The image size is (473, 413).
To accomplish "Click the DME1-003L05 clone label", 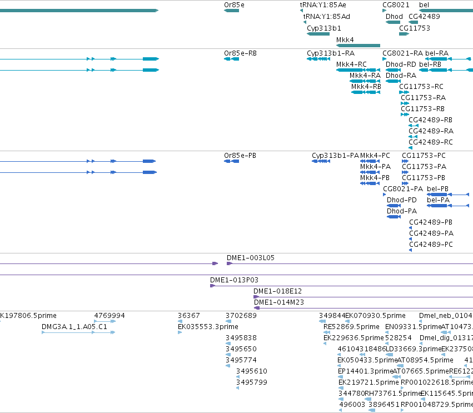I will pyautogui.click(x=250, y=258).
